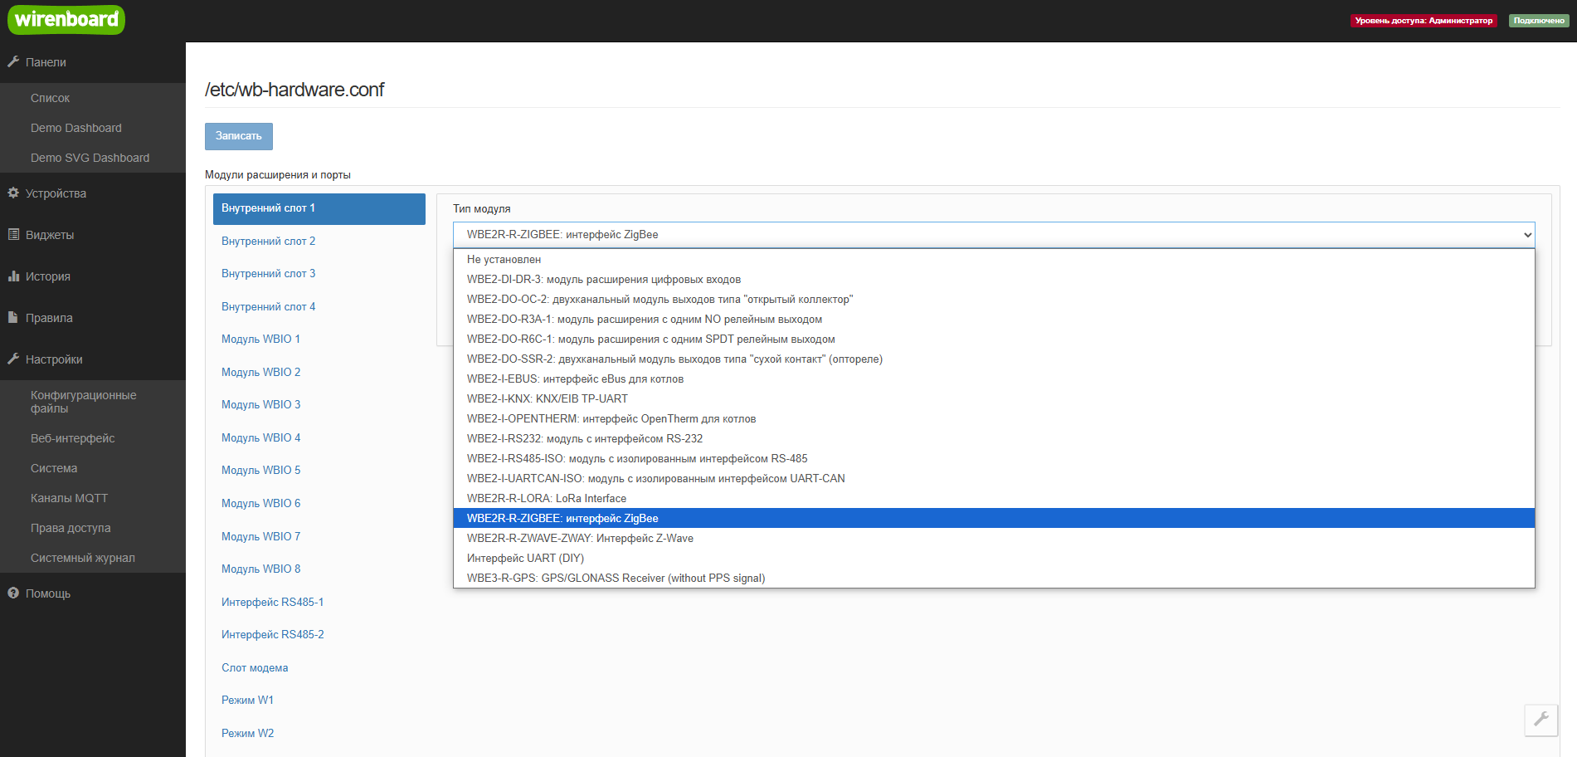Click the question mark icon beside Помощь
This screenshot has height=757, width=1577.
(13, 593)
